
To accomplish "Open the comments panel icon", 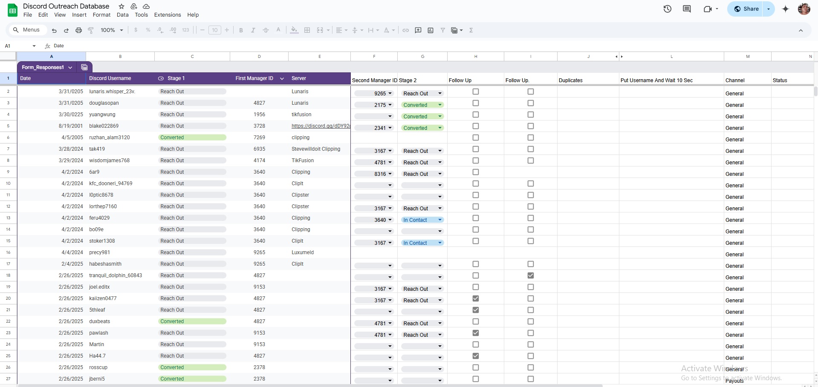I will pos(686,9).
